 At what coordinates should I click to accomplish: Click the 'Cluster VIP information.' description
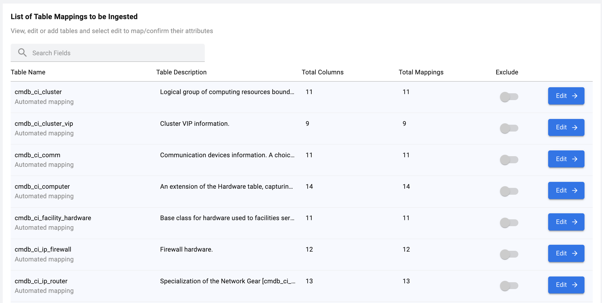(x=195, y=124)
